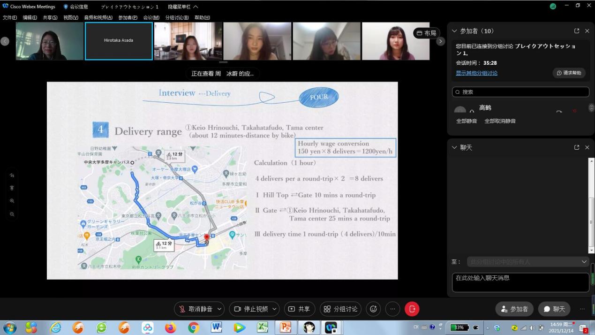595x335 pixels.
Task: Click zoom in magnifier on shared view
Action: [x=12, y=201]
